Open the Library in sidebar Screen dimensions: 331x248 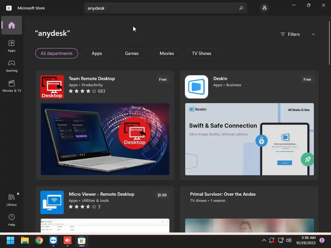(x=12, y=200)
